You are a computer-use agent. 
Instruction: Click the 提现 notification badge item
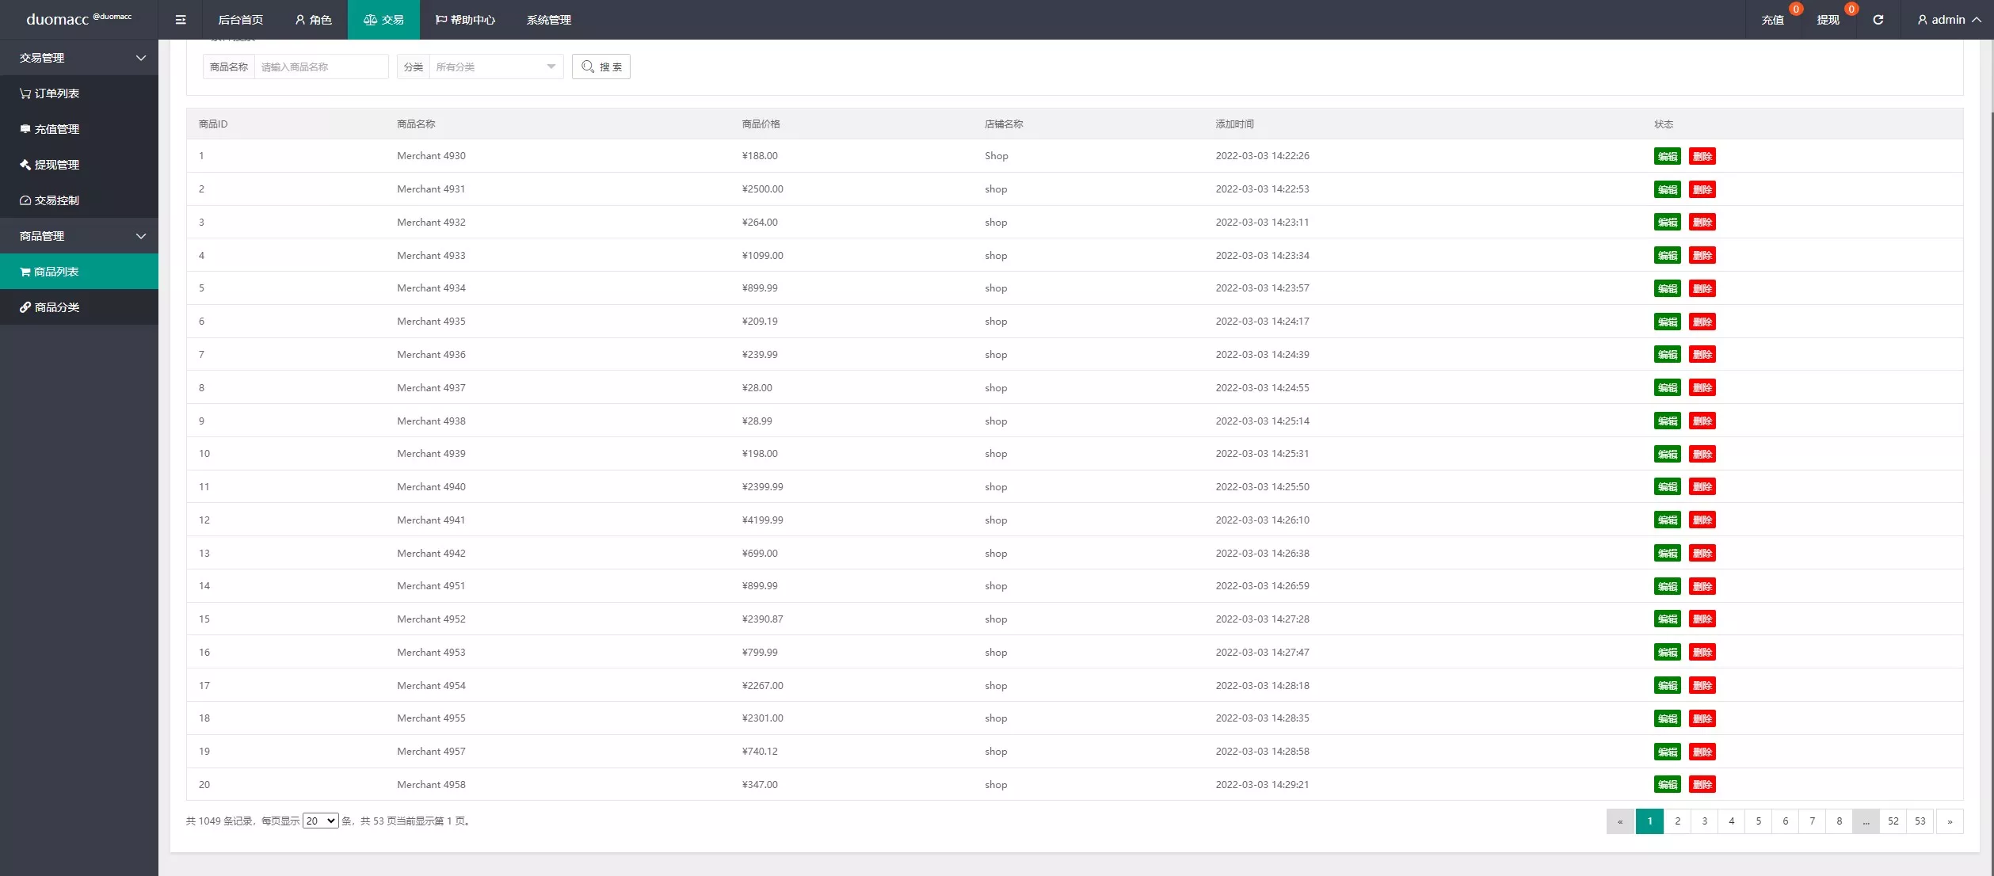pyautogui.click(x=1828, y=20)
